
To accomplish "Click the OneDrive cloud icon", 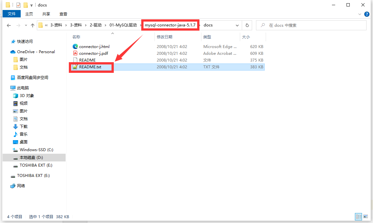I will pos(13,52).
